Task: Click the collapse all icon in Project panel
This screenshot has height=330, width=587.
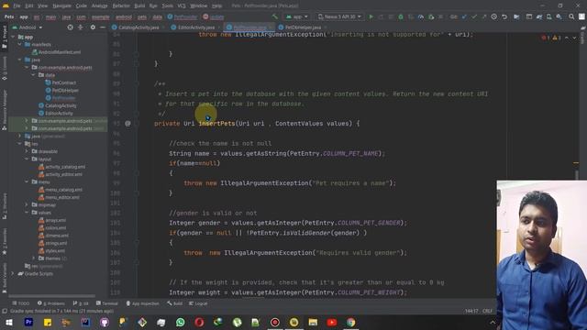Action: pos(81,27)
